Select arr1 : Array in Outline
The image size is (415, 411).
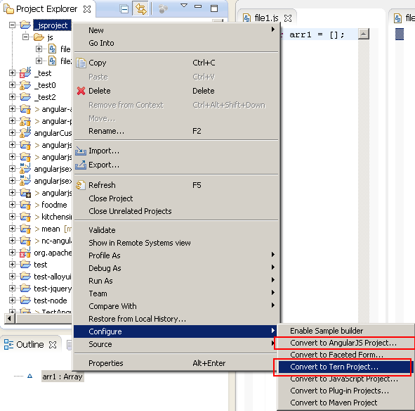62,377
